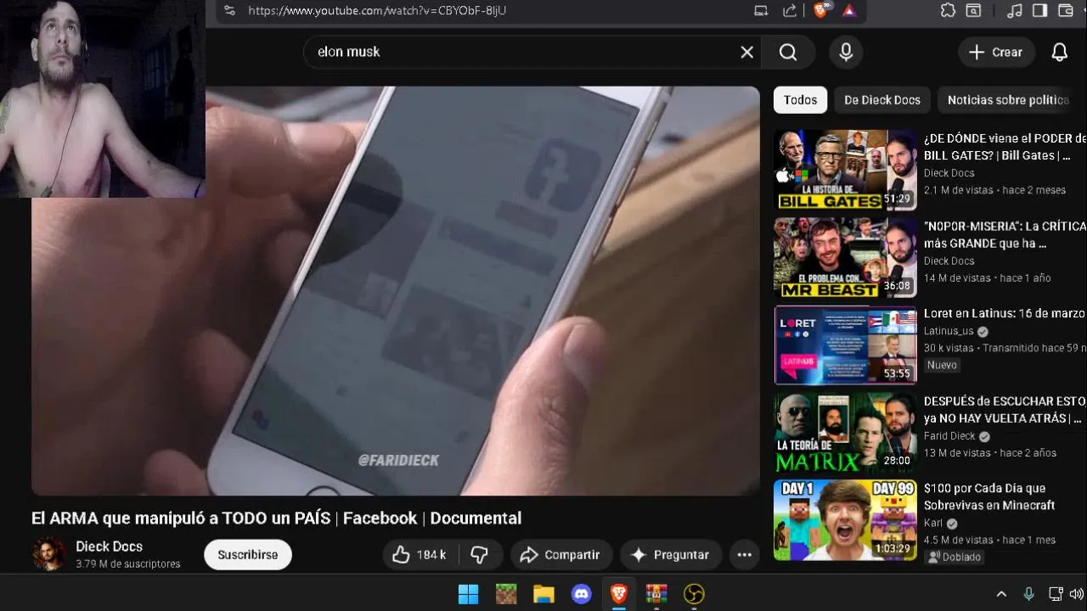
Task: Open the Minecraft Day 1 Day 99 thumbnail
Action: pos(845,520)
